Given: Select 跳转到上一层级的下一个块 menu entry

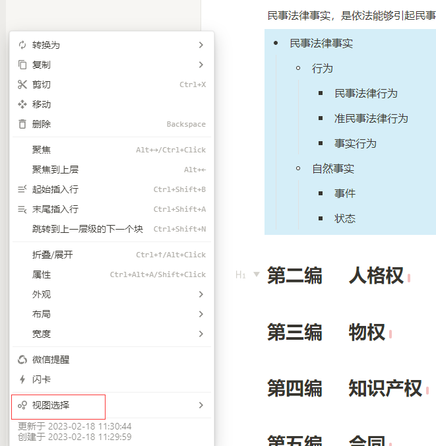Looking at the screenshot, I should (x=111, y=229).
